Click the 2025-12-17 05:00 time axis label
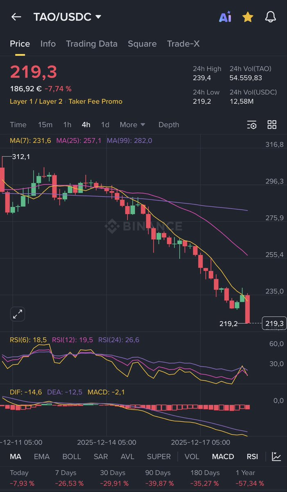The height and width of the screenshot is (492, 287). point(200,442)
